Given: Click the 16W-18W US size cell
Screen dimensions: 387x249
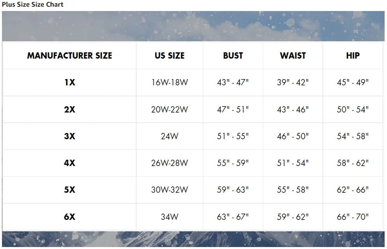Looking at the screenshot, I should tap(170, 83).
